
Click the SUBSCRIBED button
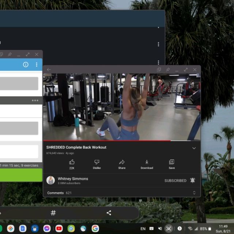[x=175, y=181]
